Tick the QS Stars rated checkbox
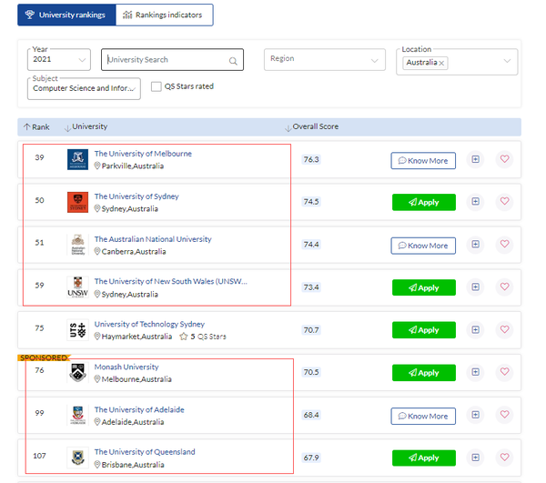Viewport: 546px width, 483px height. 156,86
